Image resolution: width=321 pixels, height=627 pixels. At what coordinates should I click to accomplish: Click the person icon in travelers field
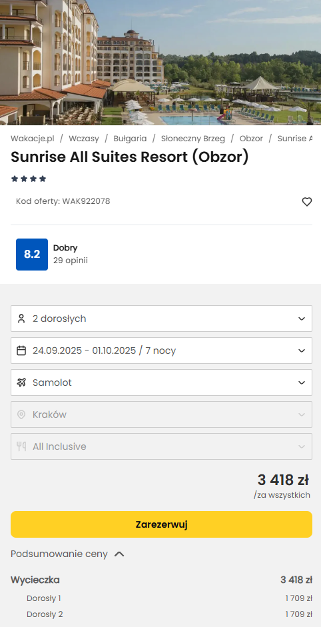point(21,318)
